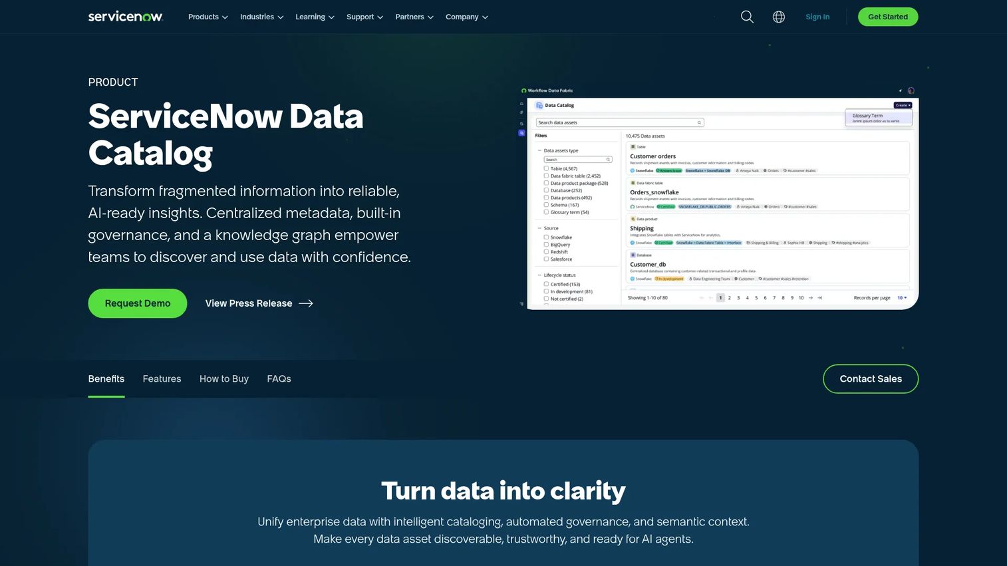Click the magnifier inside Search data assets field
Image resolution: width=1007 pixels, height=566 pixels.
(699, 122)
